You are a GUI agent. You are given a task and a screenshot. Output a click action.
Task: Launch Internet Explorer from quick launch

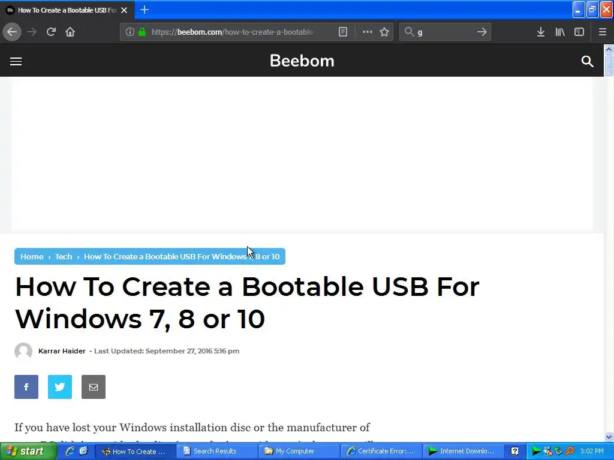click(70, 451)
